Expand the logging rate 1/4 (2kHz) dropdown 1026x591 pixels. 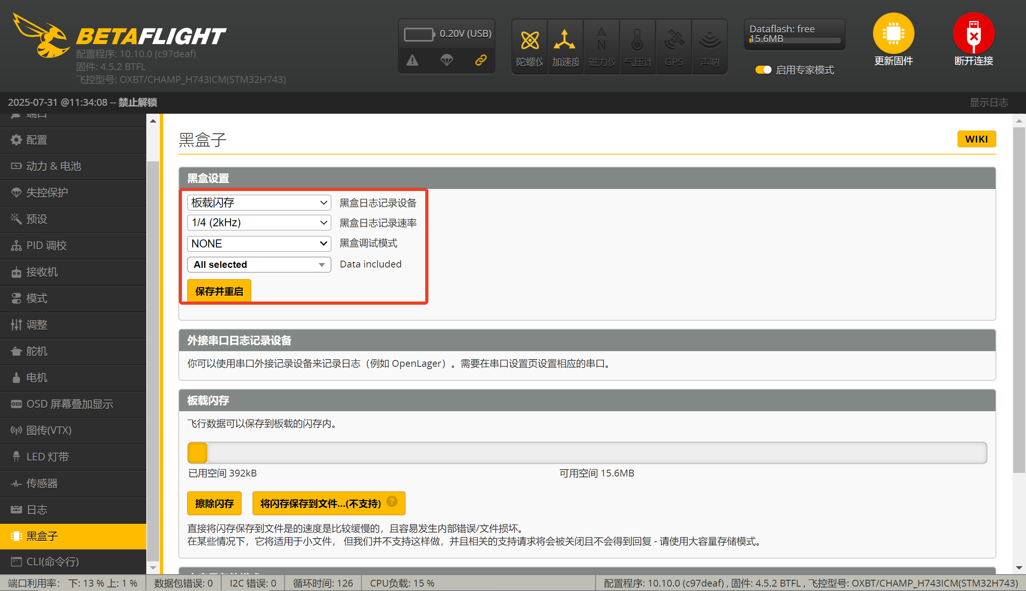pos(259,223)
